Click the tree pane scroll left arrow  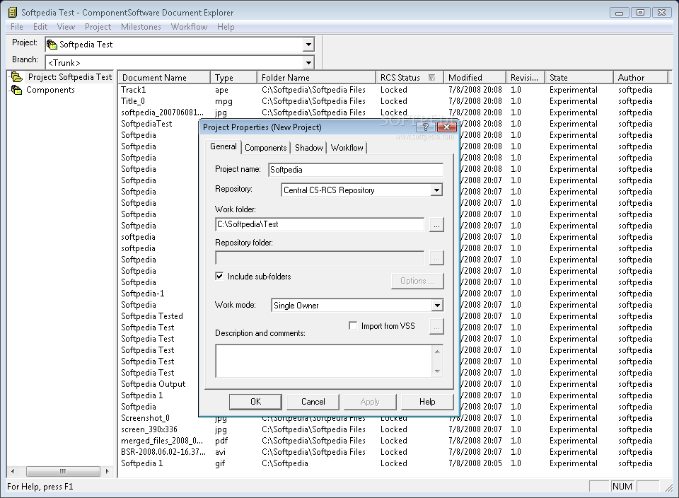click(x=13, y=471)
